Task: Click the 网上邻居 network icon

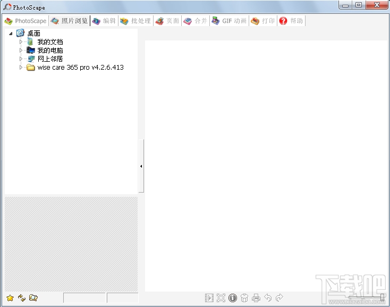Action: (31, 59)
